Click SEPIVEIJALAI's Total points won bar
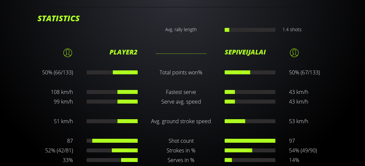The height and width of the screenshot is (166, 365). (x=250, y=72)
